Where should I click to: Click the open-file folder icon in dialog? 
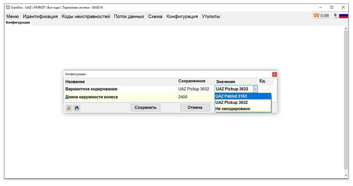(69, 108)
